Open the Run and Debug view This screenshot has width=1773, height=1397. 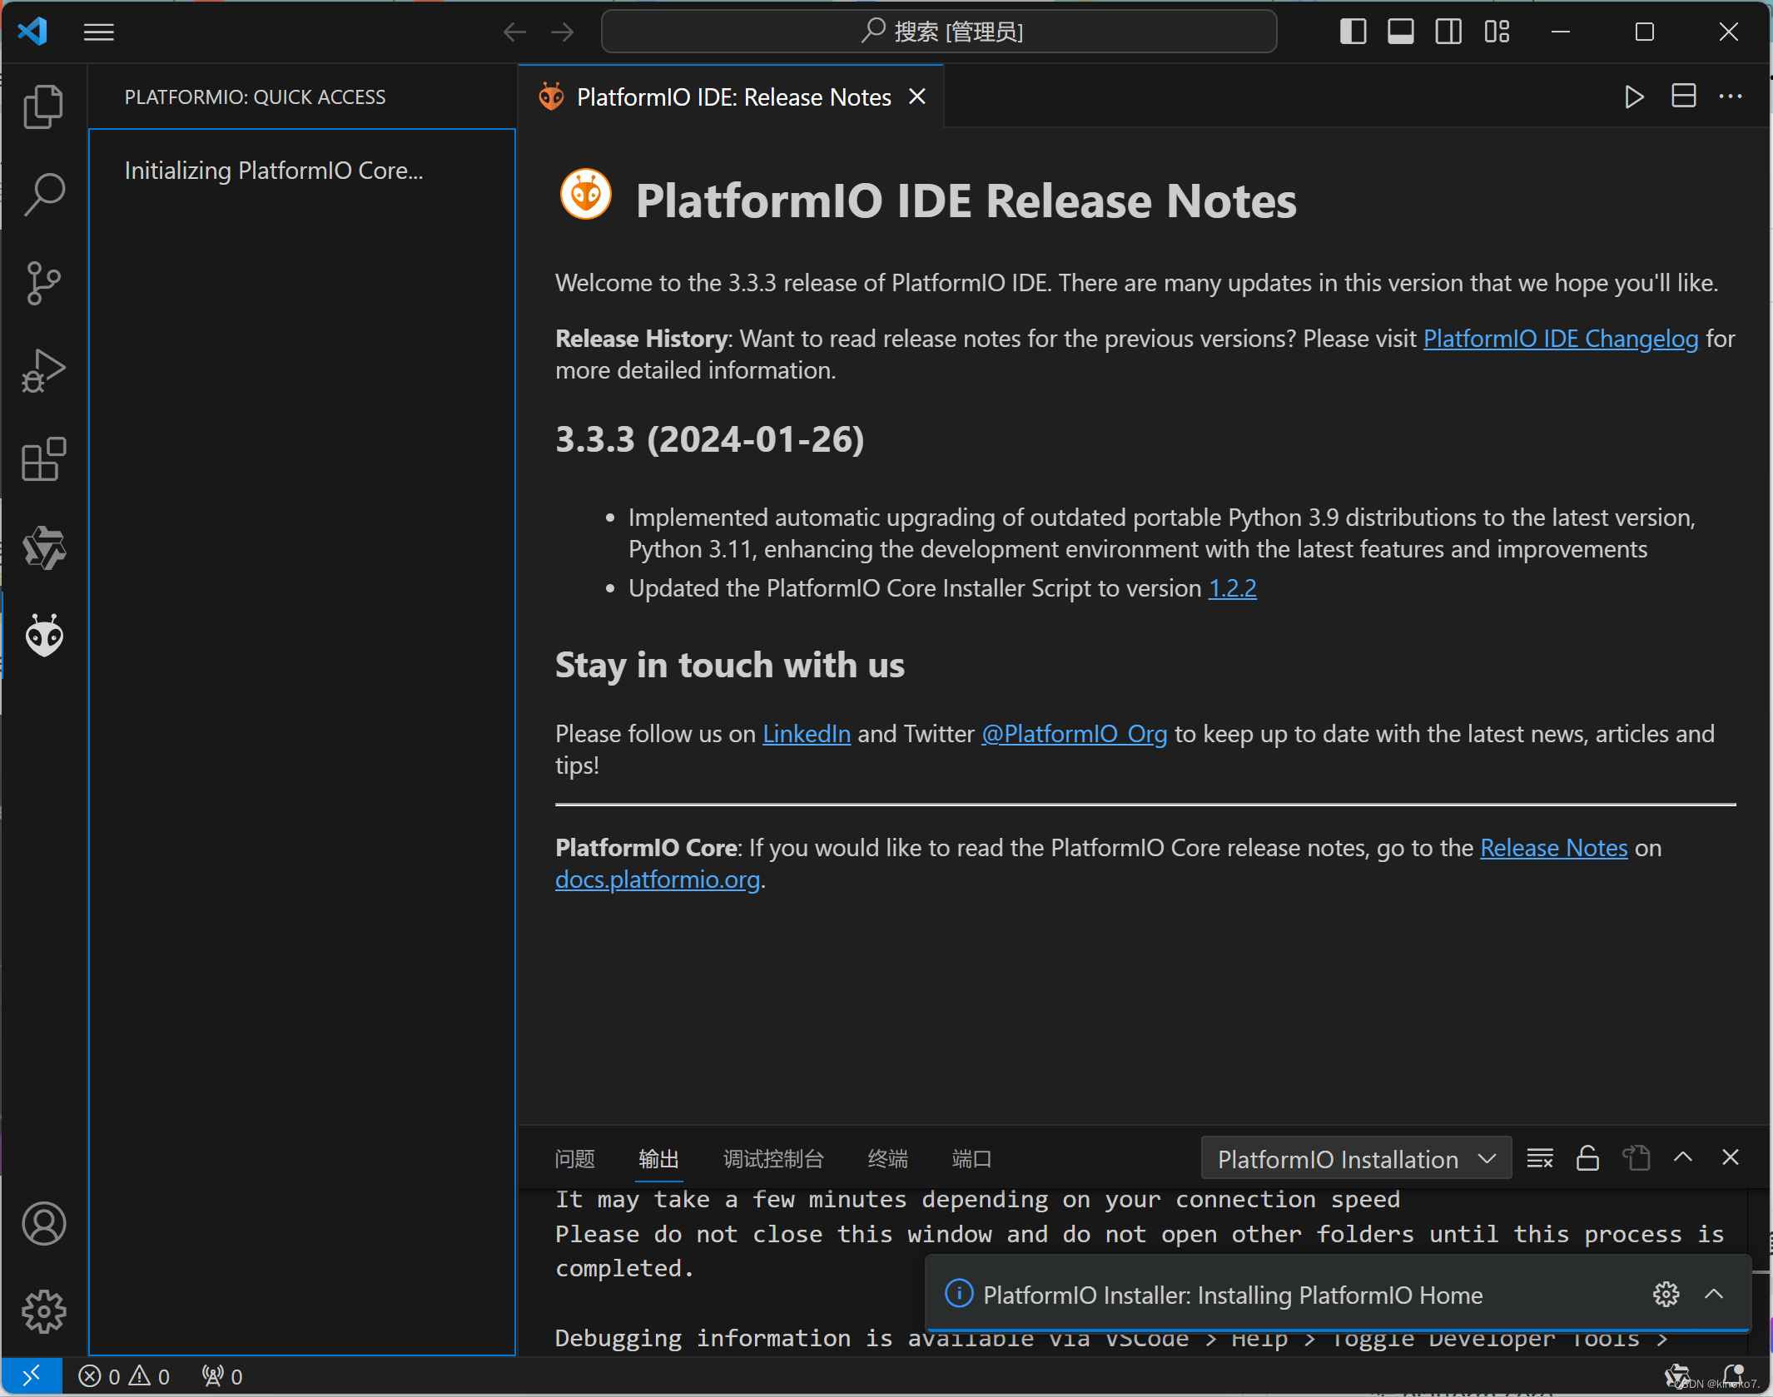(43, 371)
